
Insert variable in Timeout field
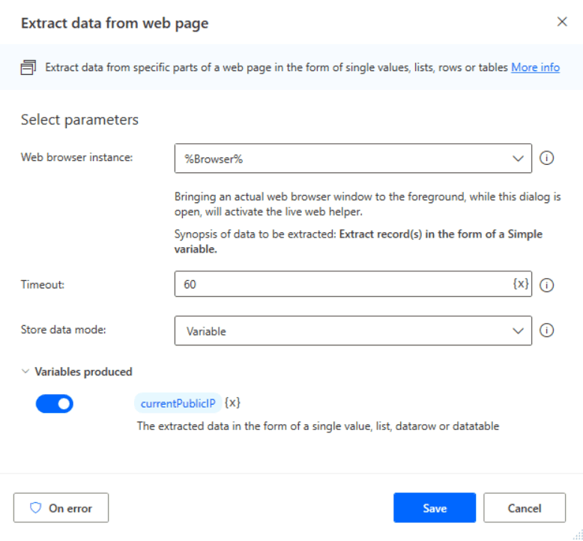point(521,284)
